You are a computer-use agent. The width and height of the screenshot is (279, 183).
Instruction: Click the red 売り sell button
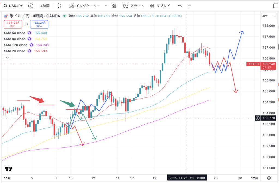pos(13,24)
